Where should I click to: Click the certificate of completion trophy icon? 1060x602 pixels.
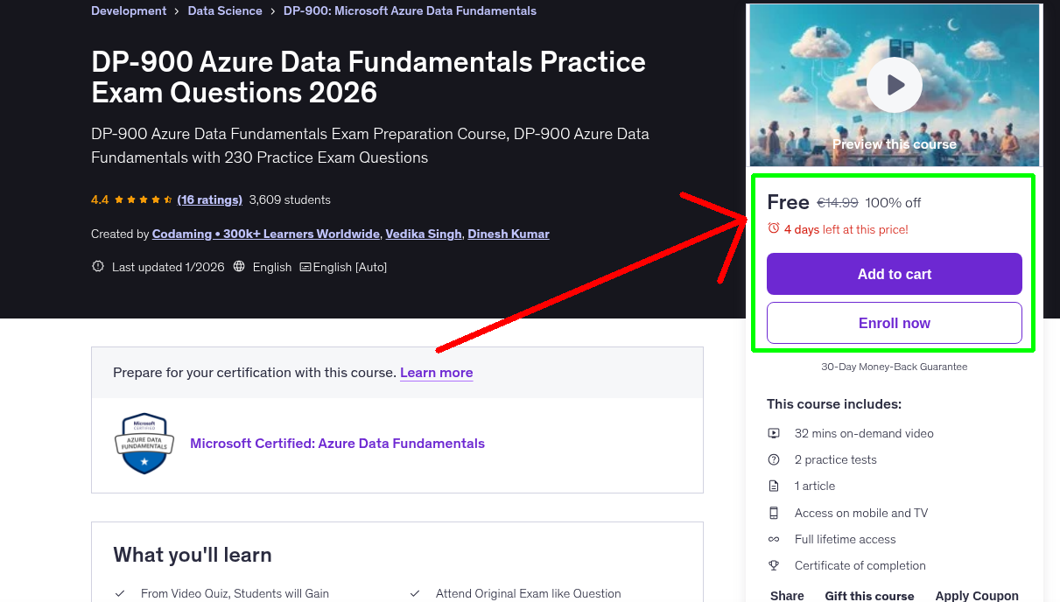coord(774,565)
